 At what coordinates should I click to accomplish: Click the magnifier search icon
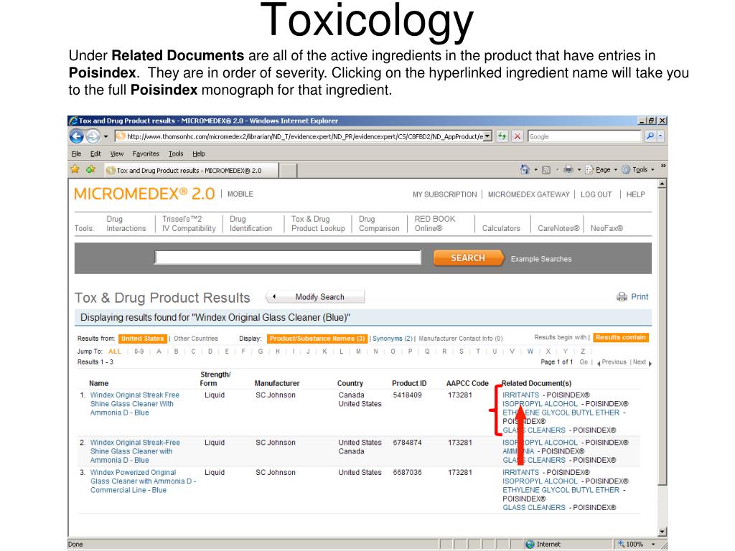tap(650, 136)
